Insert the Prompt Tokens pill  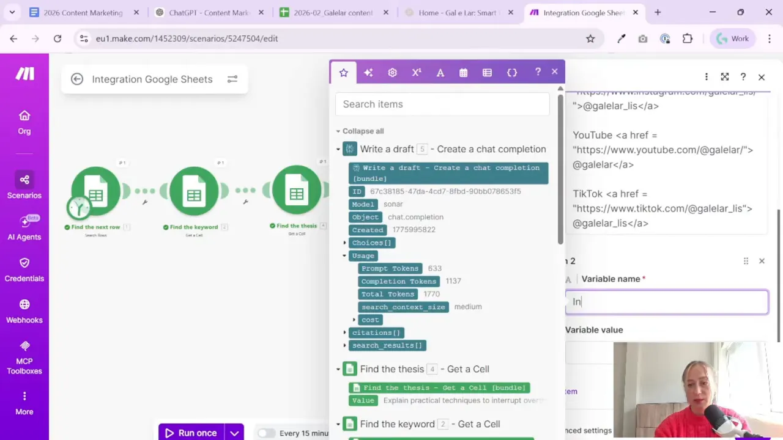tap(390, 268)
